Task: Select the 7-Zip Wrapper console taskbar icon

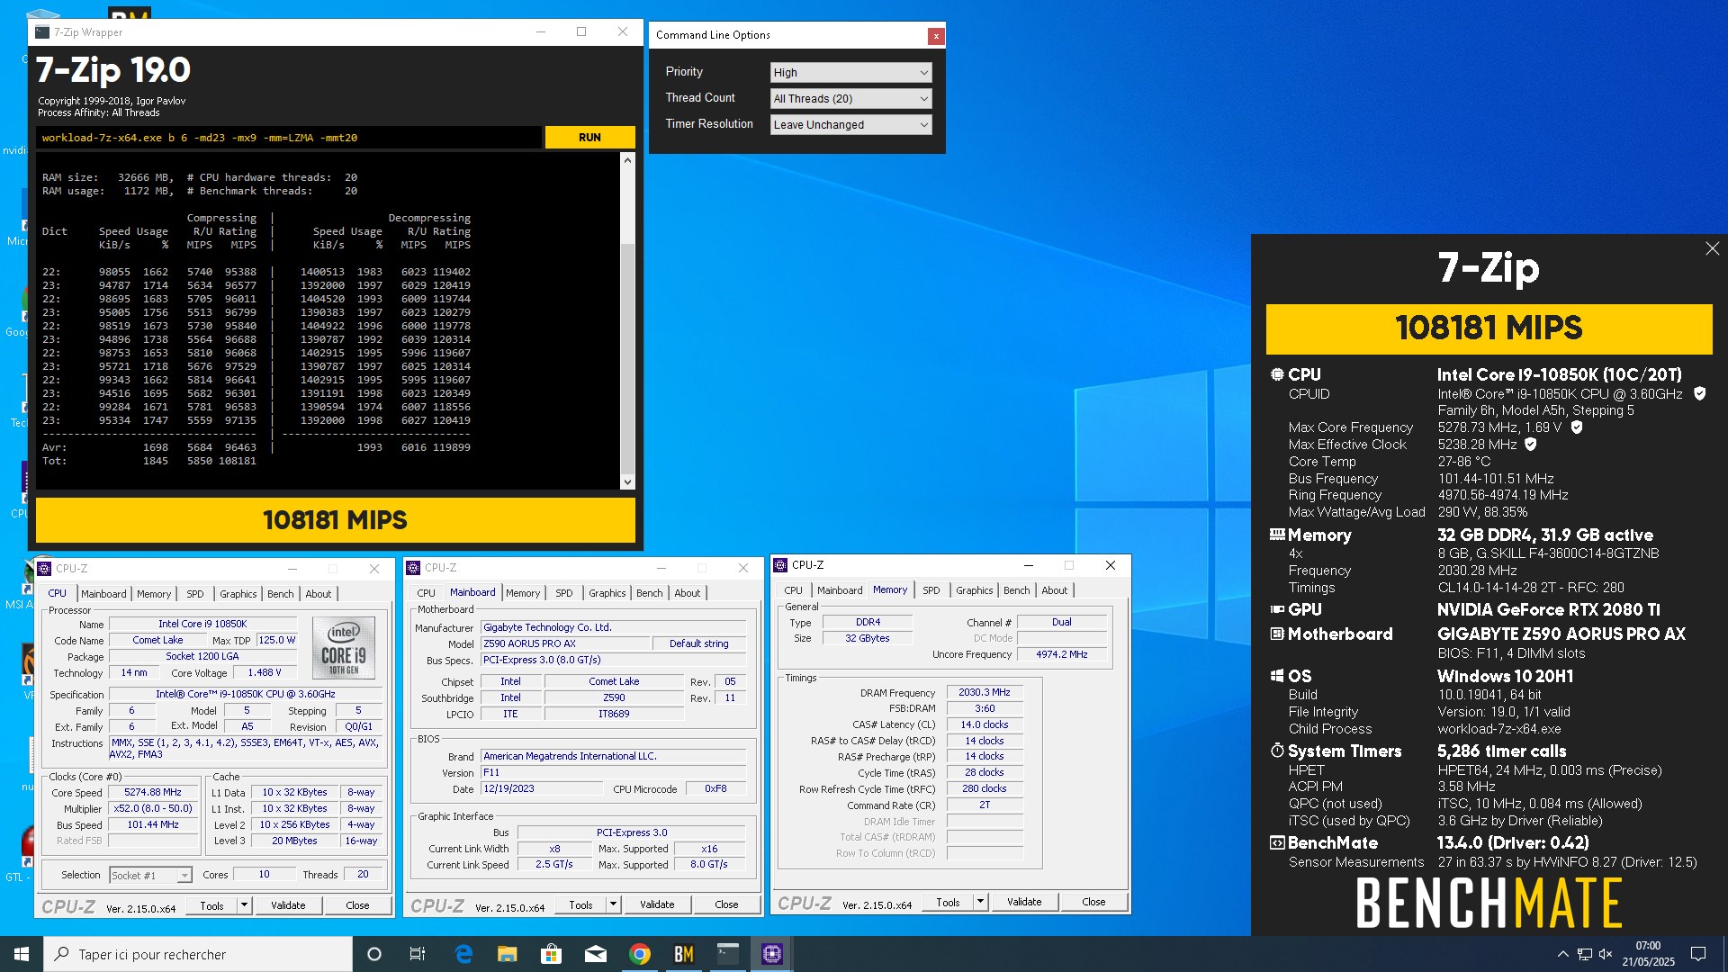Action: click(728, 954)
